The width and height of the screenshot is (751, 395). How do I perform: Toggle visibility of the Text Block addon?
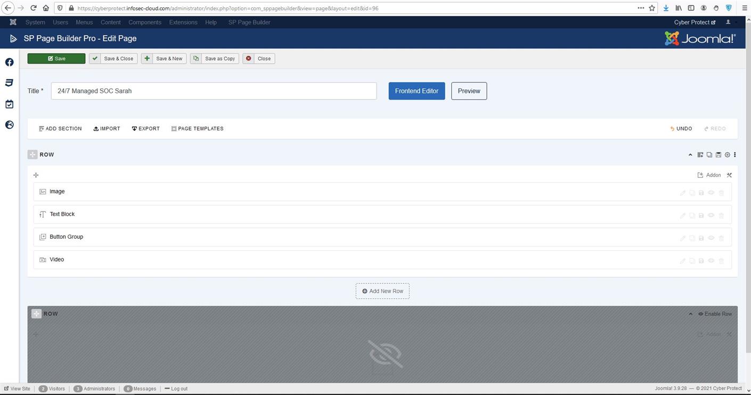pos(711,215)
